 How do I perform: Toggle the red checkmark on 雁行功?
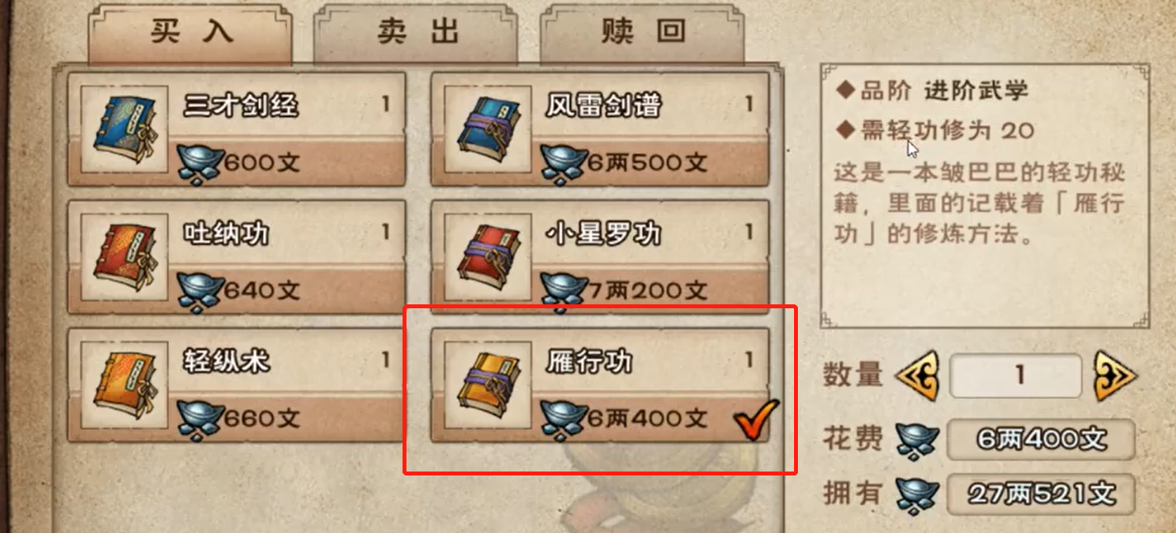click(x=755, y=420)
